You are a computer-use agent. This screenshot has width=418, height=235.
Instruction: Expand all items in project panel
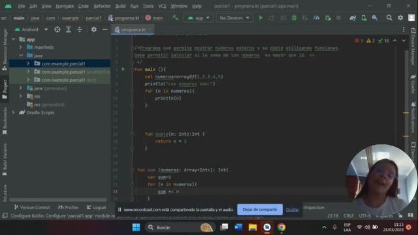click(x=68, y=29)
